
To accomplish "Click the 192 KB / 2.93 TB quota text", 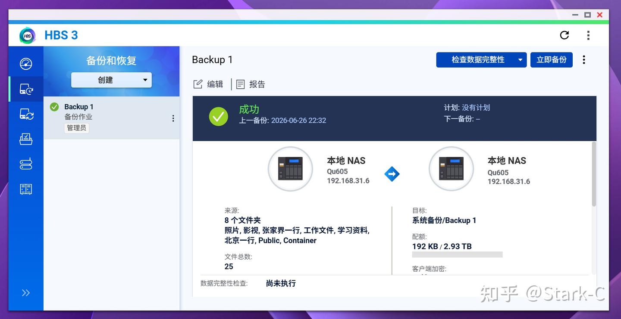I will (x=442, y=247).
